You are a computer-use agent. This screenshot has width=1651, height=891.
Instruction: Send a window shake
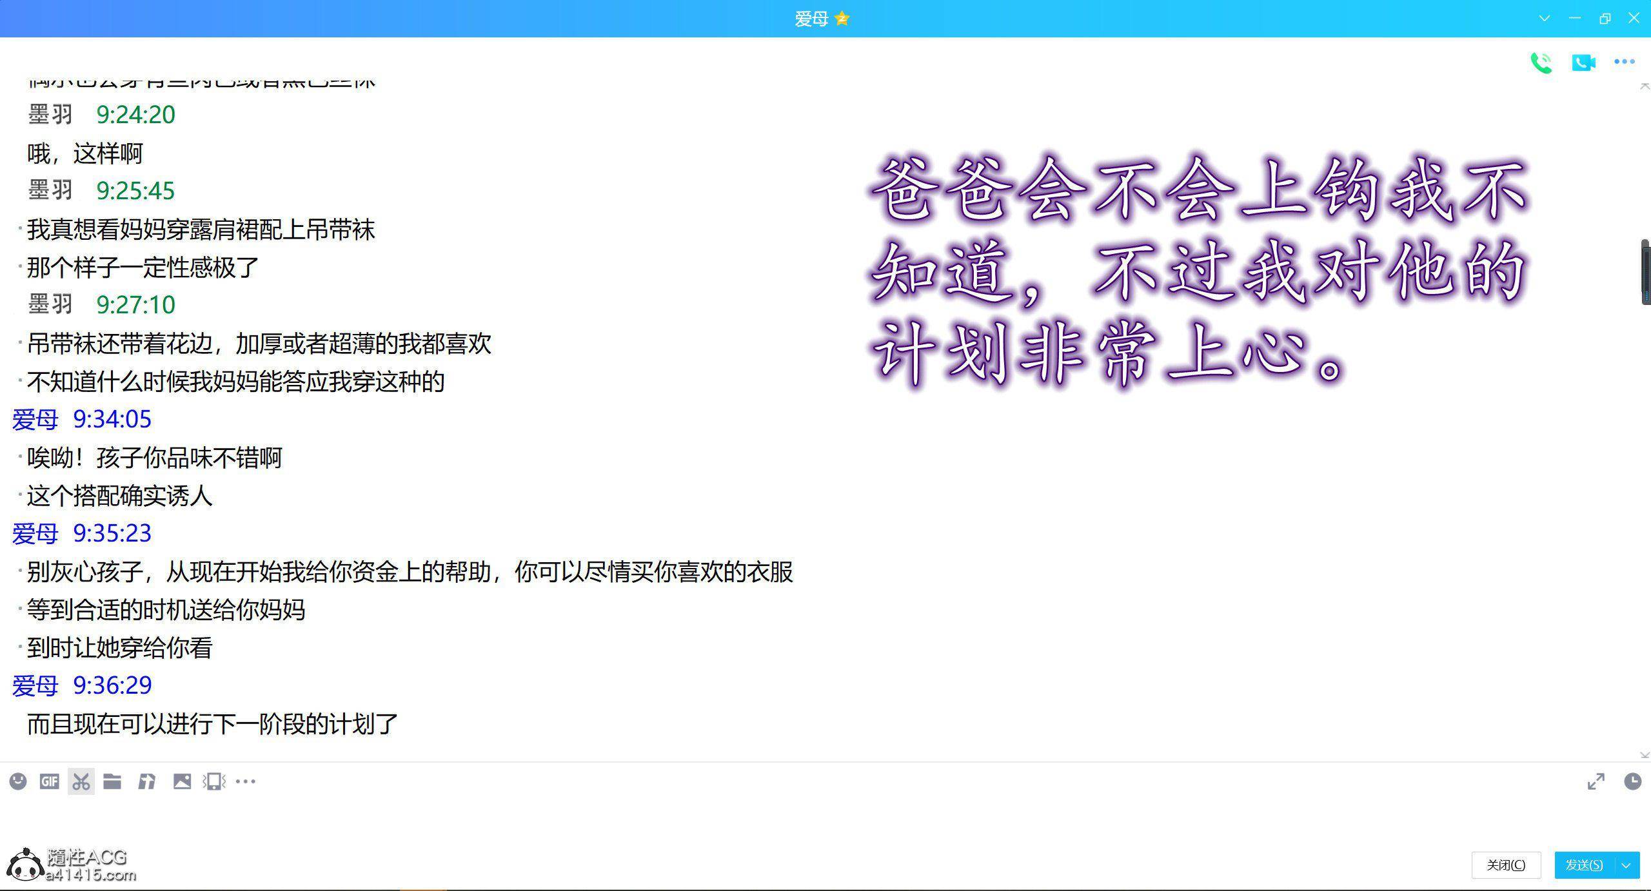coord(214,781)
